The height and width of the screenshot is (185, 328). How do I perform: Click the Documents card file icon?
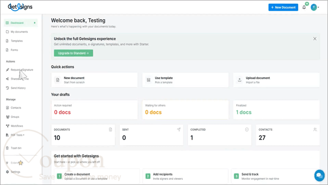tap(111, 130)
